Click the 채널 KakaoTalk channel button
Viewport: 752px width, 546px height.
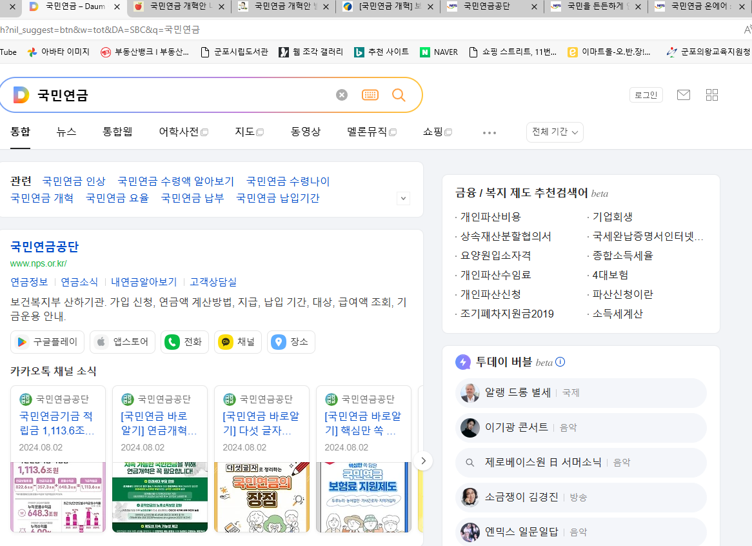238,341
